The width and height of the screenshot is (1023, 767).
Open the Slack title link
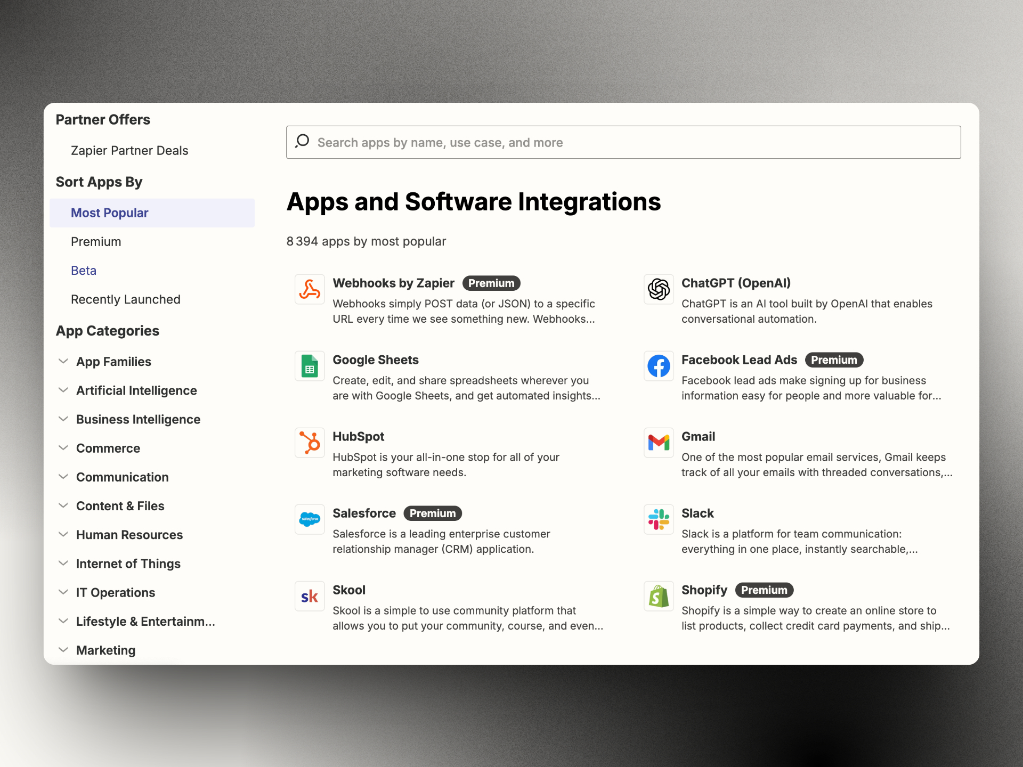(x=697, y=513)
